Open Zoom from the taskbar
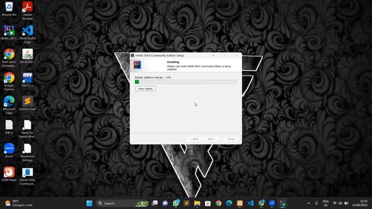The width and height of the screenshot is (372, 209). click(x=272, y=203)
